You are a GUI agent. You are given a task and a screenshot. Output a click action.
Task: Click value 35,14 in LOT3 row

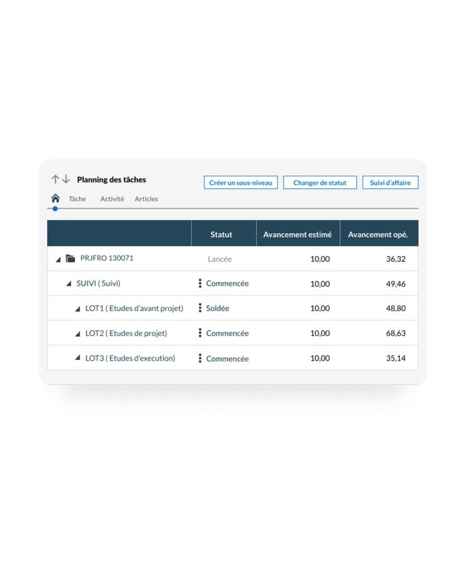[x=396, y=358]
